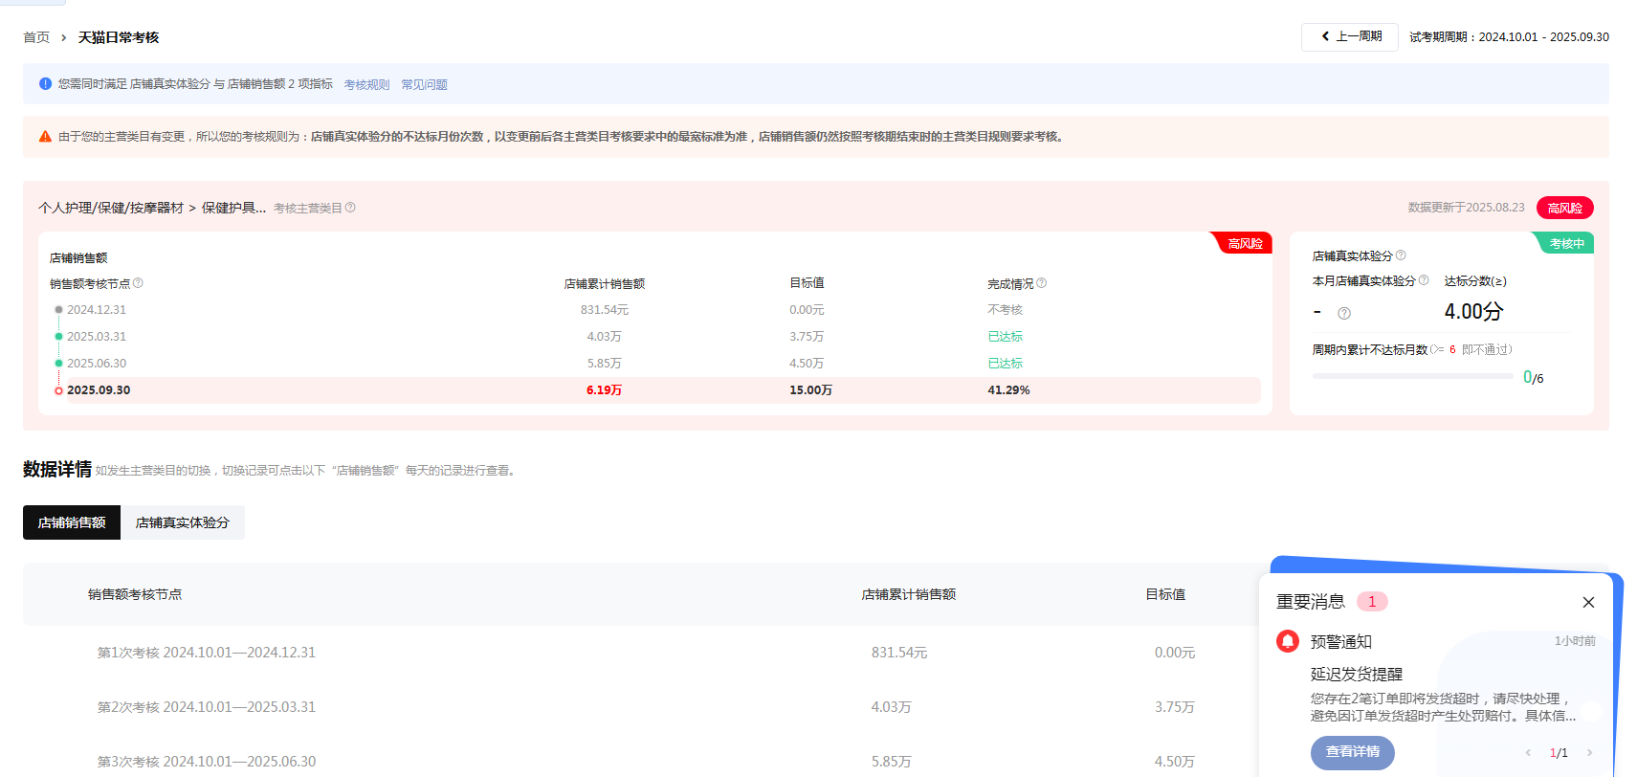Screen dimensions: 1637x777
Task: Go to previous period with 上一周期
Action: coord(1350,37)
